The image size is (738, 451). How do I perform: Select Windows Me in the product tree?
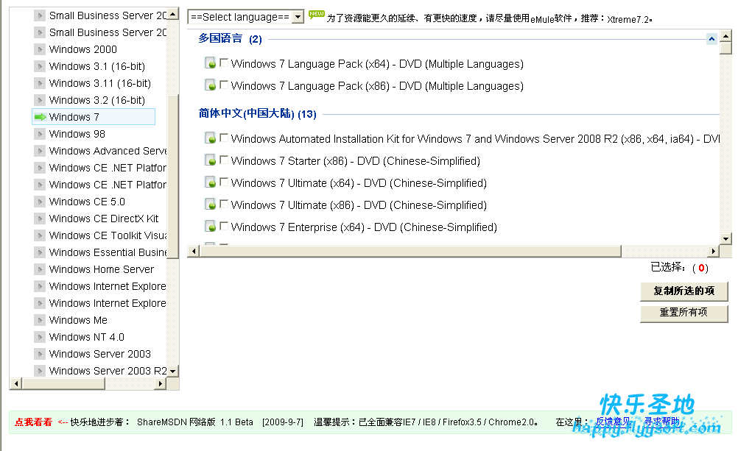(x=78, y=320)
